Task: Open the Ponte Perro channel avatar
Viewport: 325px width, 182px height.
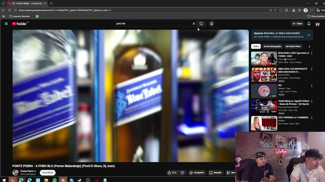Action: click(15, 172)
